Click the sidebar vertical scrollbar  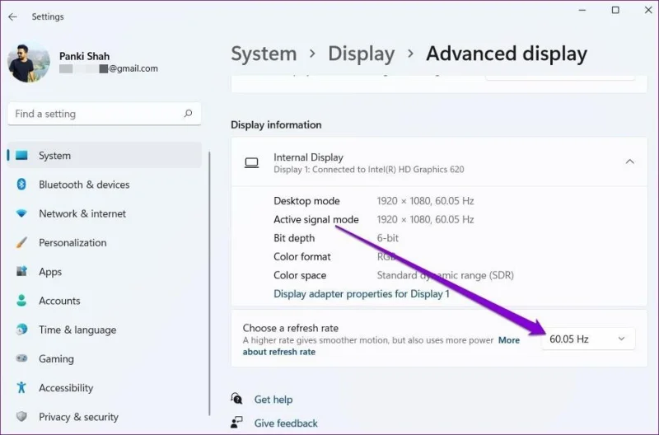[209, 283]
